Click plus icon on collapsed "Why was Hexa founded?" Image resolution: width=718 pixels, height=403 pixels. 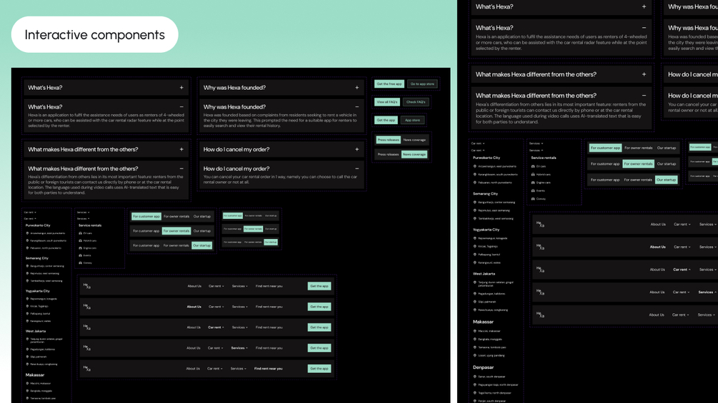[356, 87]
